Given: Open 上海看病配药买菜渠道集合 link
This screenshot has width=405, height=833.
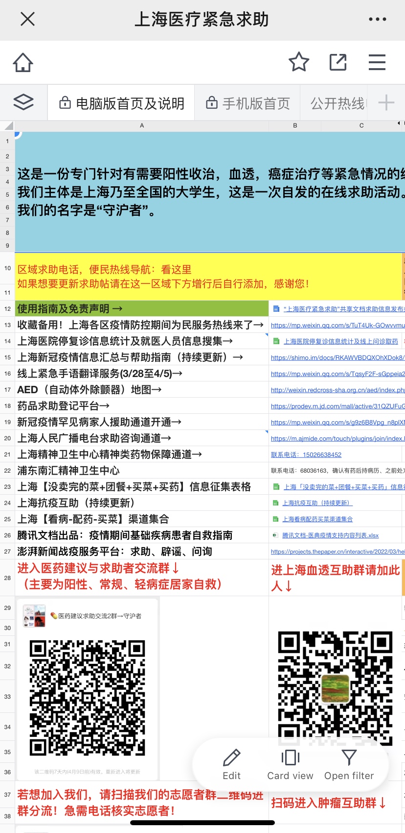Looking at the screenshot, I should (317, 519).
